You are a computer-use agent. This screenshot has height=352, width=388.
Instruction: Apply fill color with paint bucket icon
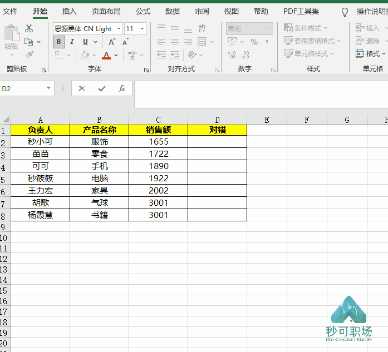[x=85, y=54]
